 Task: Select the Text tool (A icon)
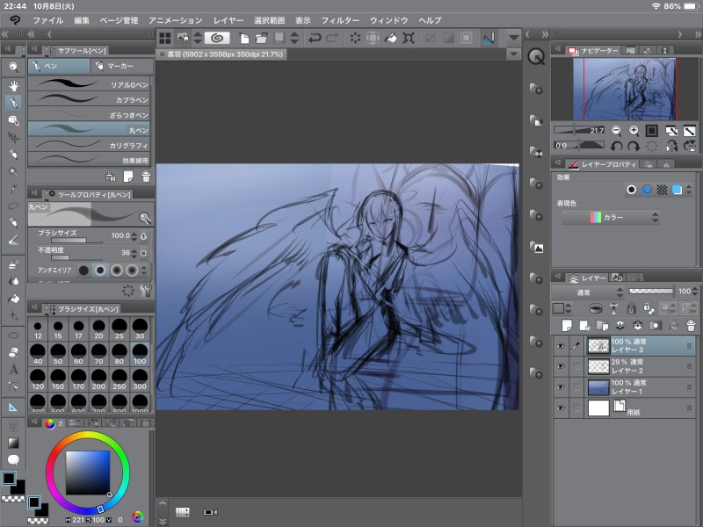point(13,369)
